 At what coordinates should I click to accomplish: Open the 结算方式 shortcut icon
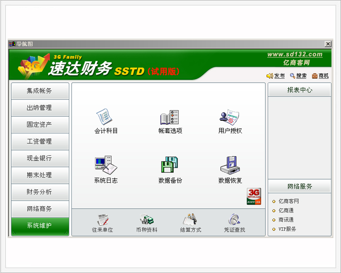(x=190, y=219)
